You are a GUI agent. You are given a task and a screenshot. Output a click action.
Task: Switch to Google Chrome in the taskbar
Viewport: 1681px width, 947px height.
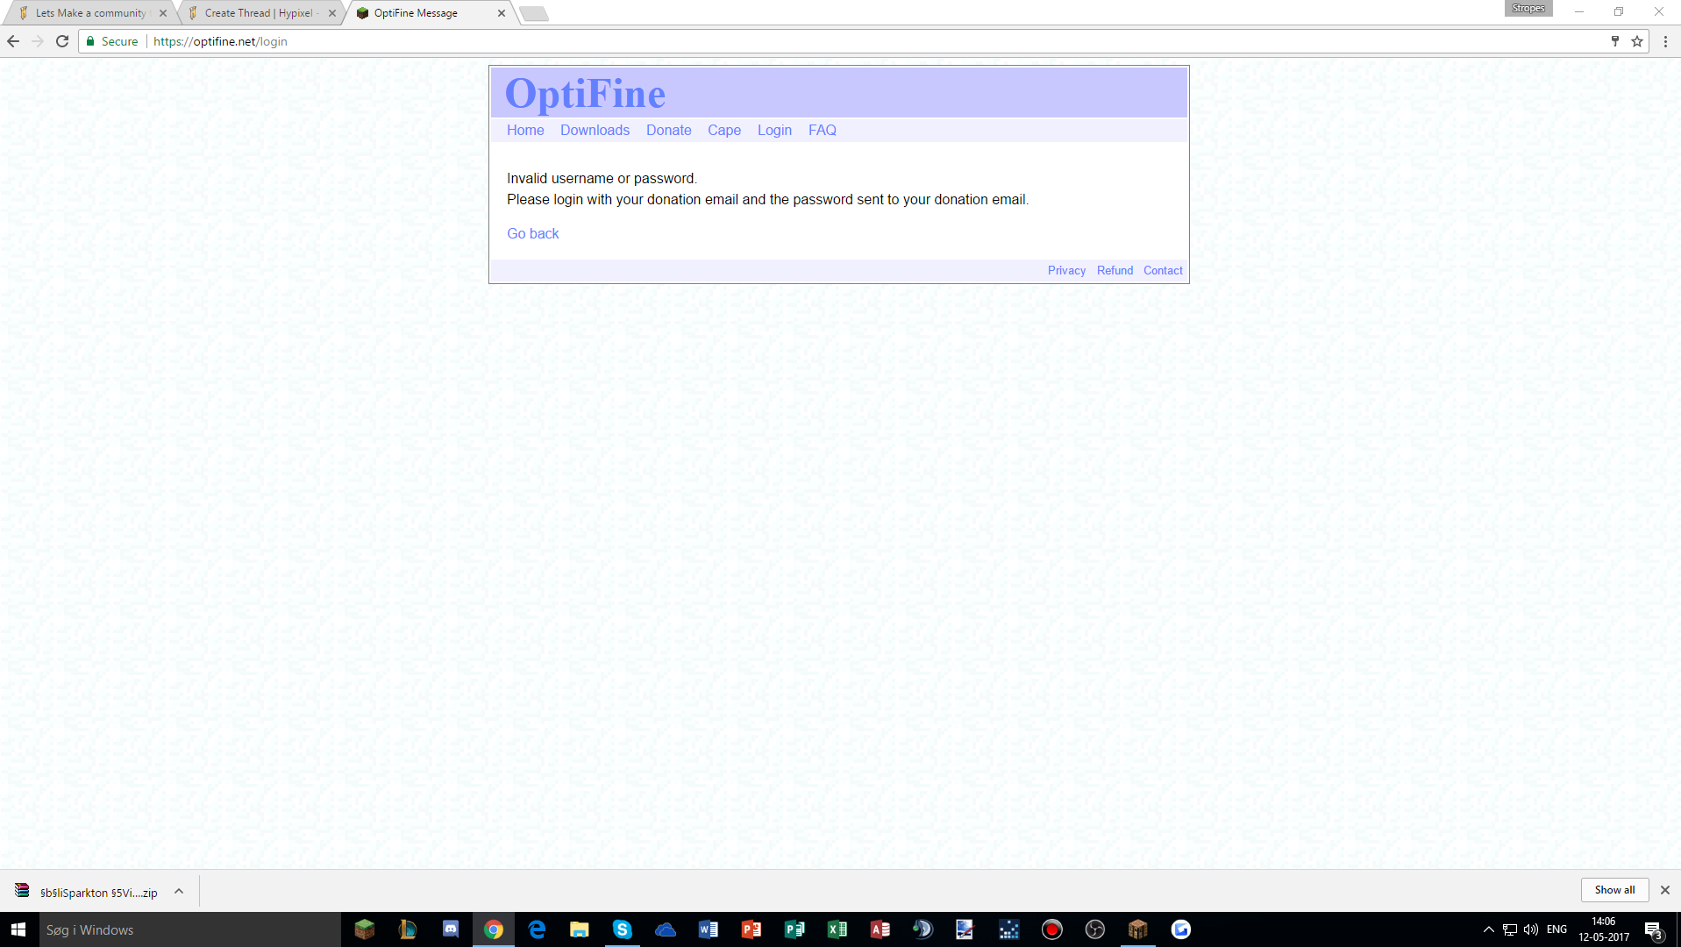coord(494,929)
